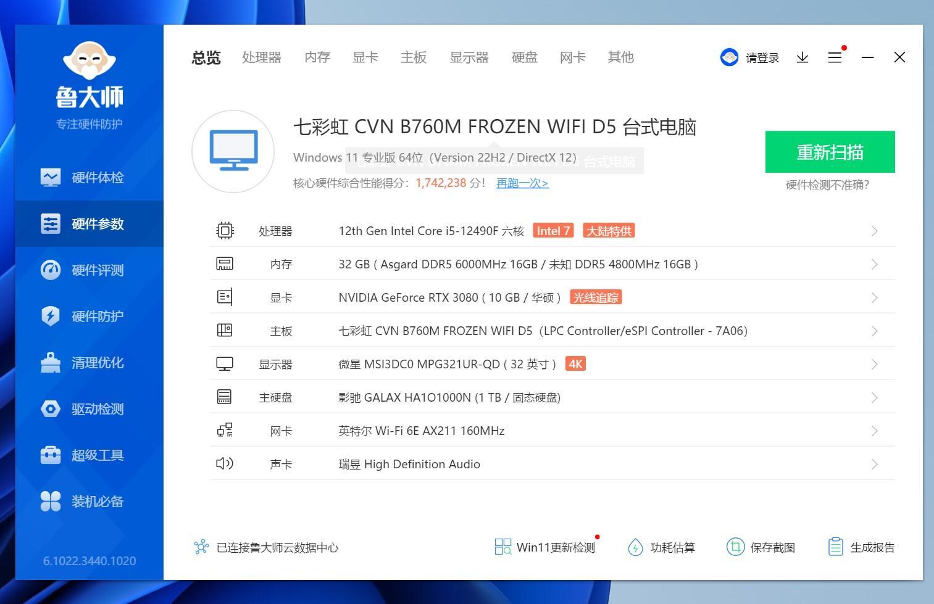Click the motherboard icon
Image resolution: width=934 pixels, height=604 pixels.
pyautogui.click(x=225, y=331)
